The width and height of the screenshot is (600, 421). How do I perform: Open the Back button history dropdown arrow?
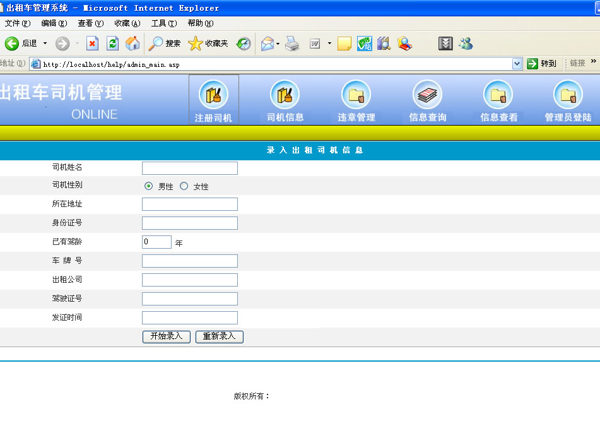(x=45, y=44)
